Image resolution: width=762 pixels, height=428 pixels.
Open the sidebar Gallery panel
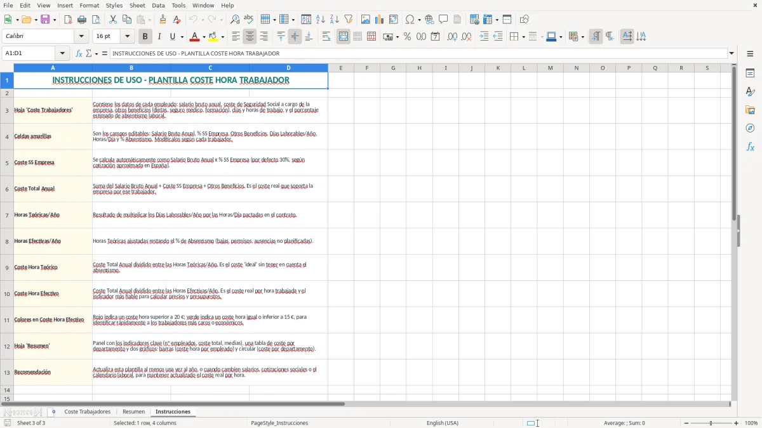click(750, 110)
